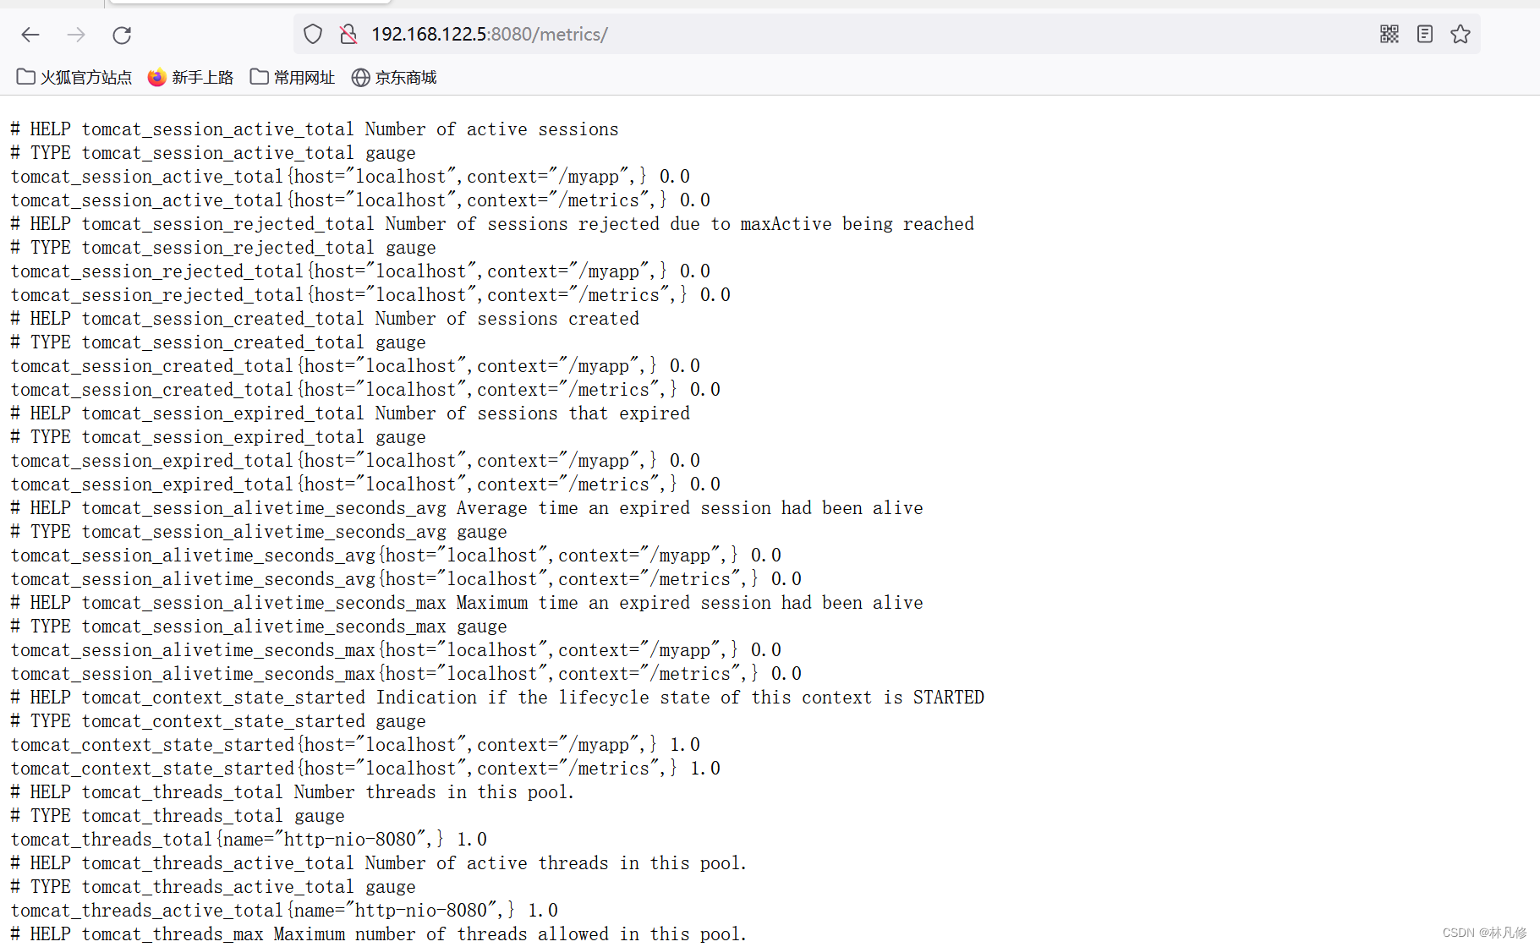Select tomcat_session_created_total /myapp value line
Viewport: 1540px width, 947px height.
click(x=355, y=366)
